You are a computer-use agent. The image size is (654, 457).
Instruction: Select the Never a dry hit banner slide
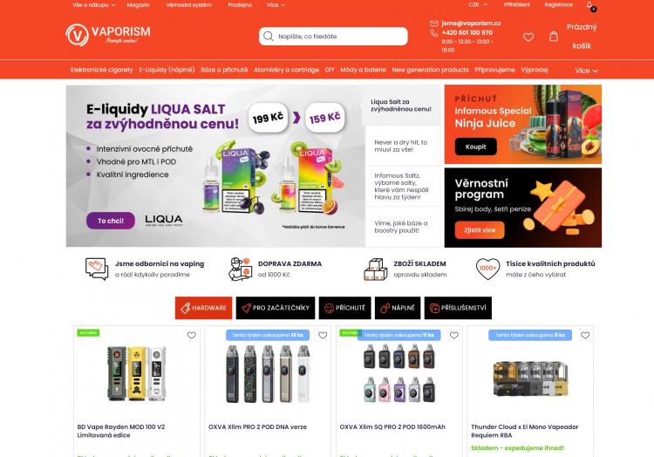[403, 146]
